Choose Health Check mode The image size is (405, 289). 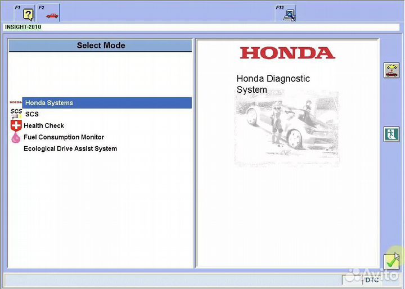(44, 126)
